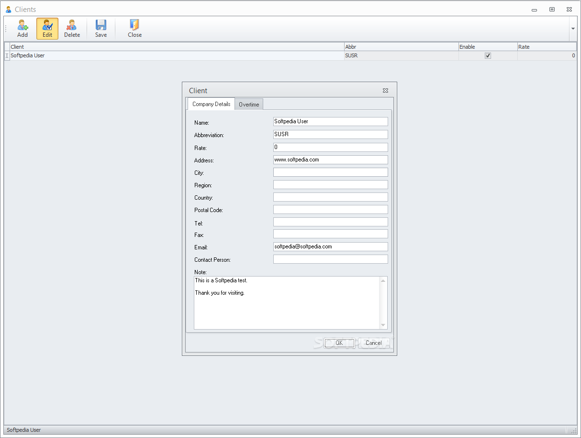Viewport: 581px width, 438px height.
Task: Click the Add client toolbar icon
Action: tap(22, 29)
